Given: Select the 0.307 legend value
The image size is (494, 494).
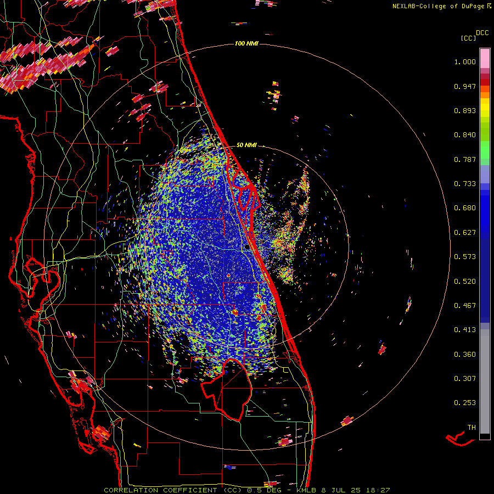Looking at the screenshot, I should (465, 379).
